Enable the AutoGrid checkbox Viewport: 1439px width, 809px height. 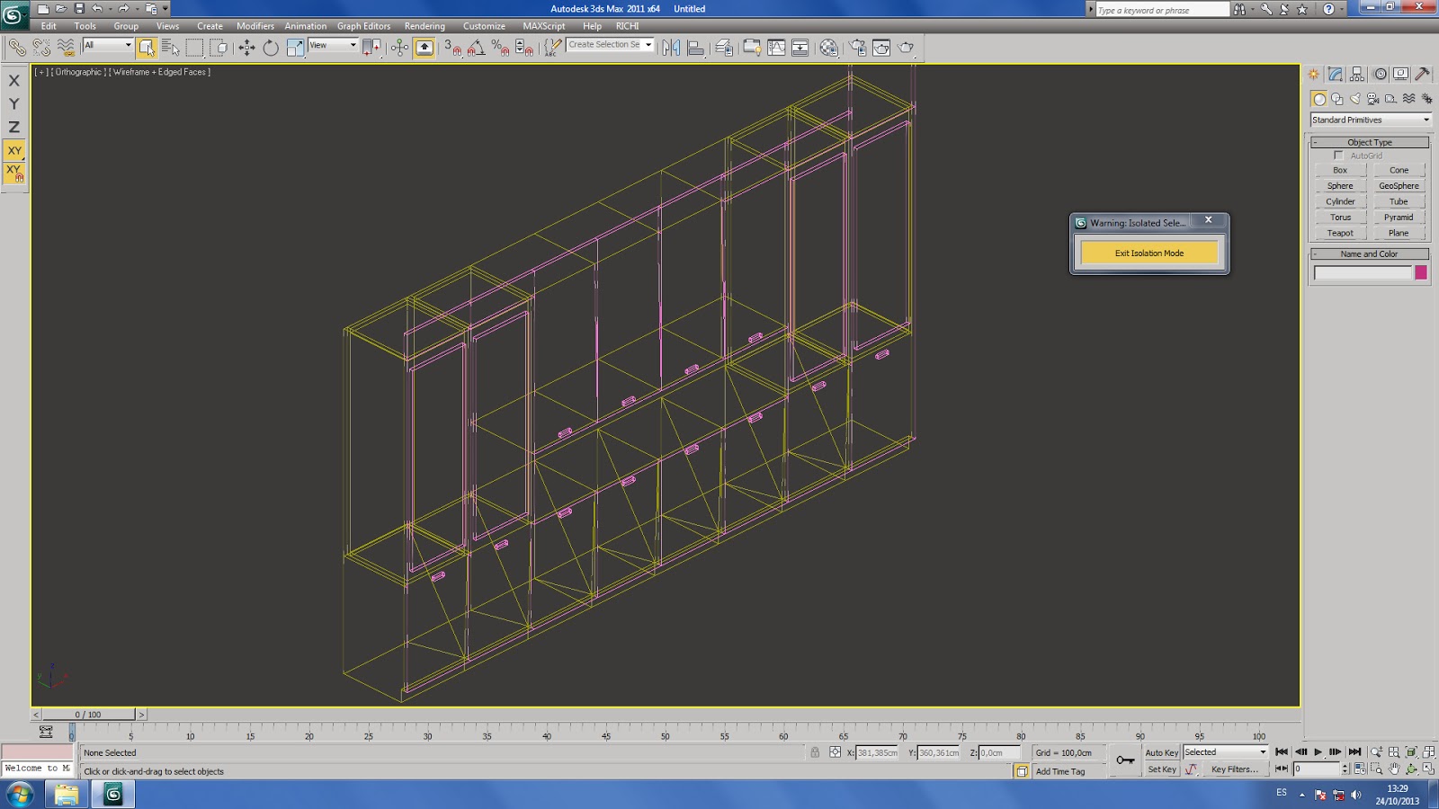(1338, 156)
